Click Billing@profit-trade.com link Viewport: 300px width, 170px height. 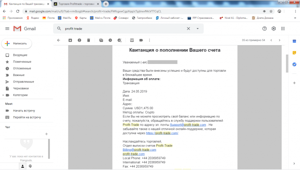pos(139,150)
